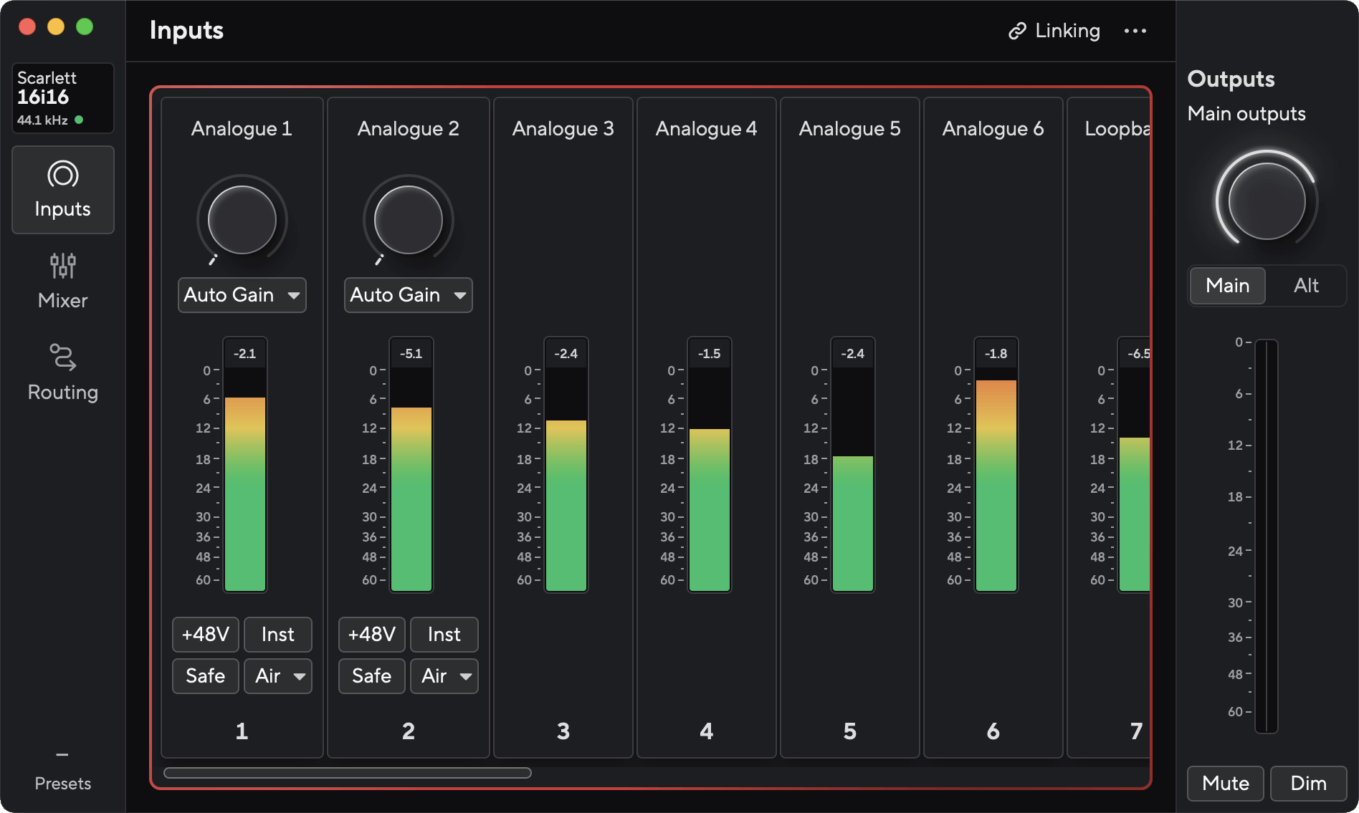The height and width of the screenshot is (813, 1359).
Task: Open the Mixer page via fader icon
Action: [x=63, y=266]
